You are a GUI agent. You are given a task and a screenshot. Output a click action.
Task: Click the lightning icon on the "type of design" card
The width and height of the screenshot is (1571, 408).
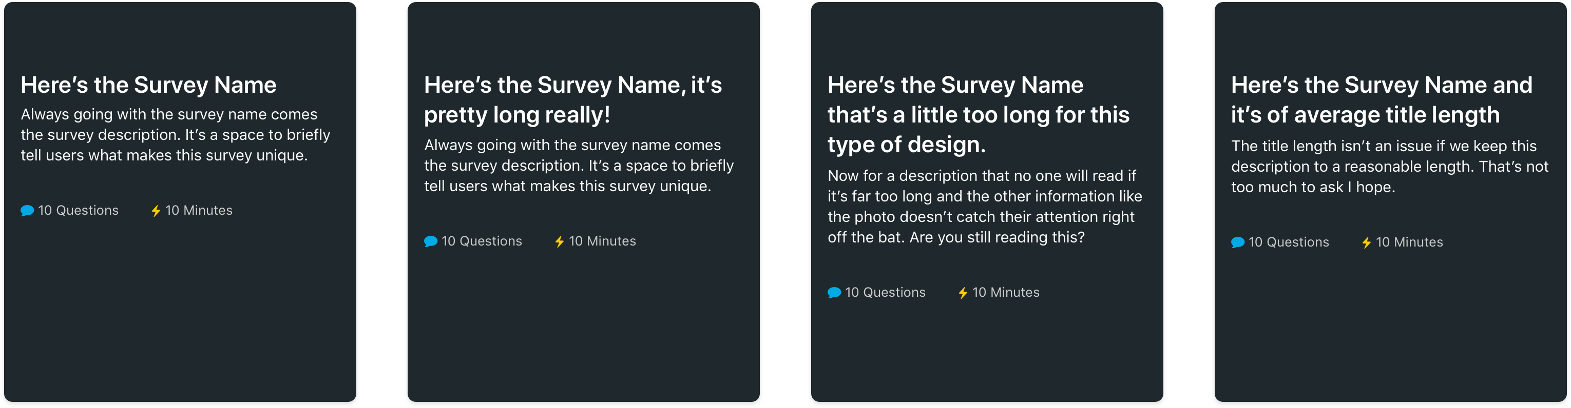tap(963, 293)
